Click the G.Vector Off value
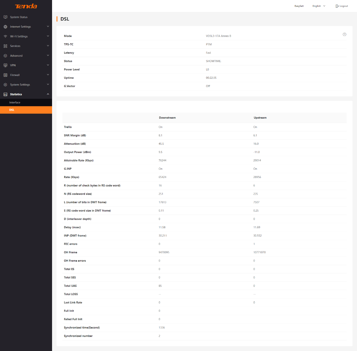This screenshot has height=351, width=357. click(208, 86)
